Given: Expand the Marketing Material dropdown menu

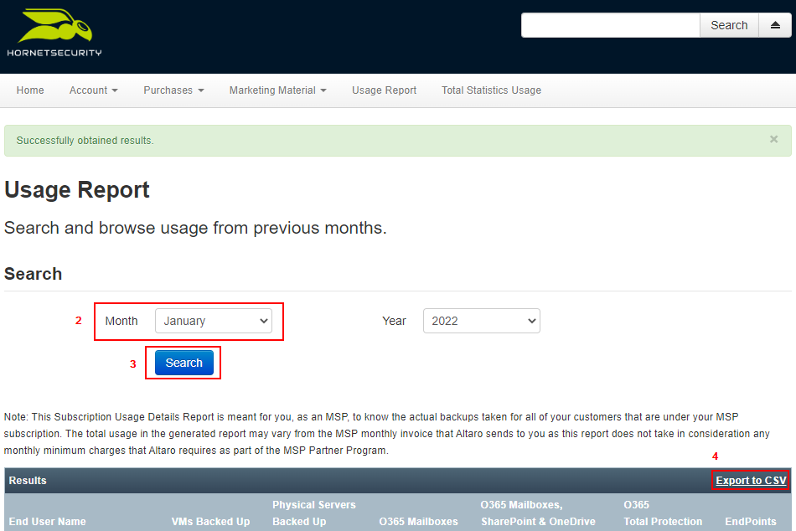Looking at the screenshot, I should pos(277,90).
